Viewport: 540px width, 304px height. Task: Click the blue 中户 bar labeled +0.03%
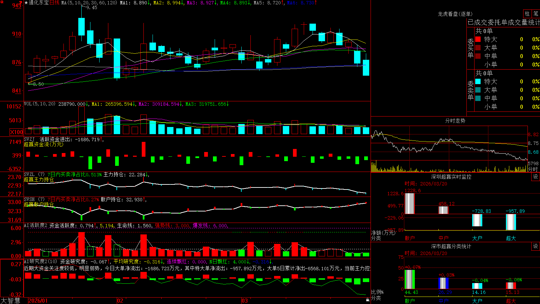tap(443, 283)
